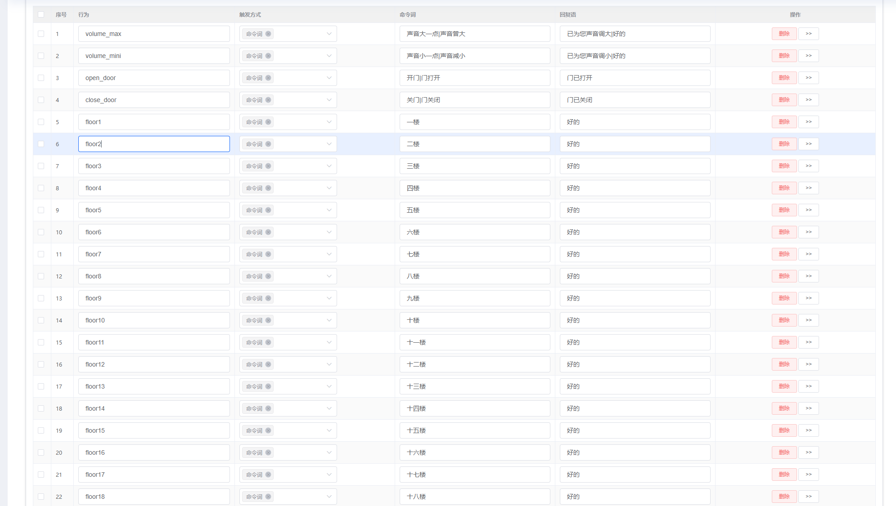Focus reply field with 已为您声音调大|好的
The width and height of the screenshot is (896, 506).
coord(635,34)
